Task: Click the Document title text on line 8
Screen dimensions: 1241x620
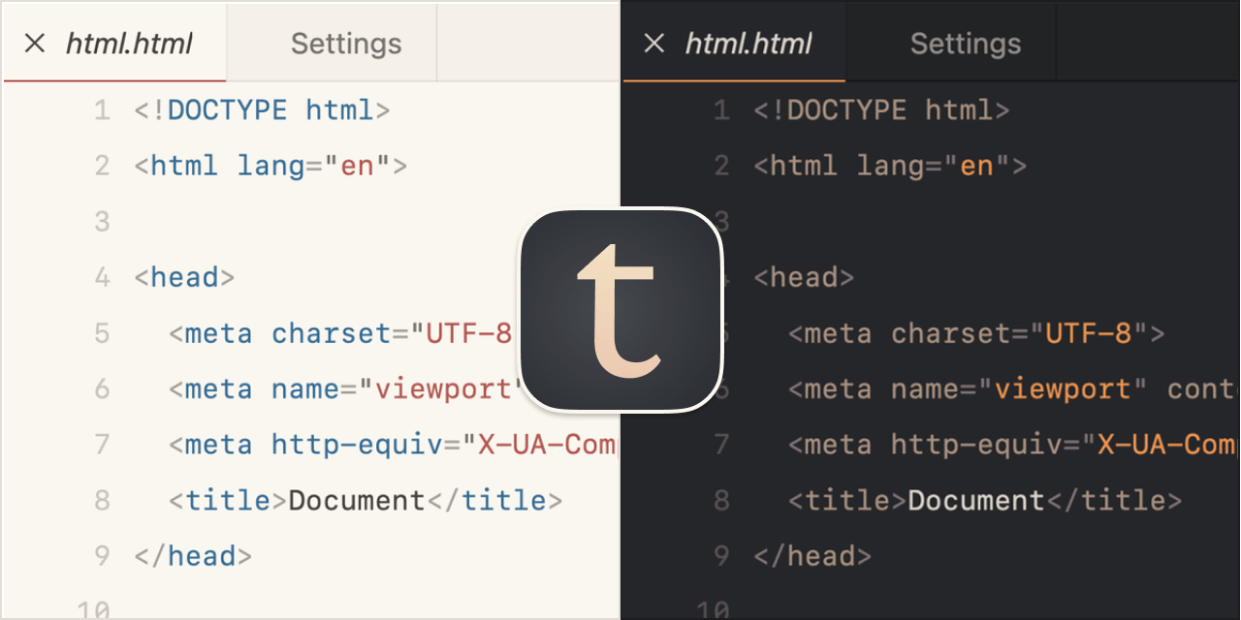Action: (x=355, y=500)
